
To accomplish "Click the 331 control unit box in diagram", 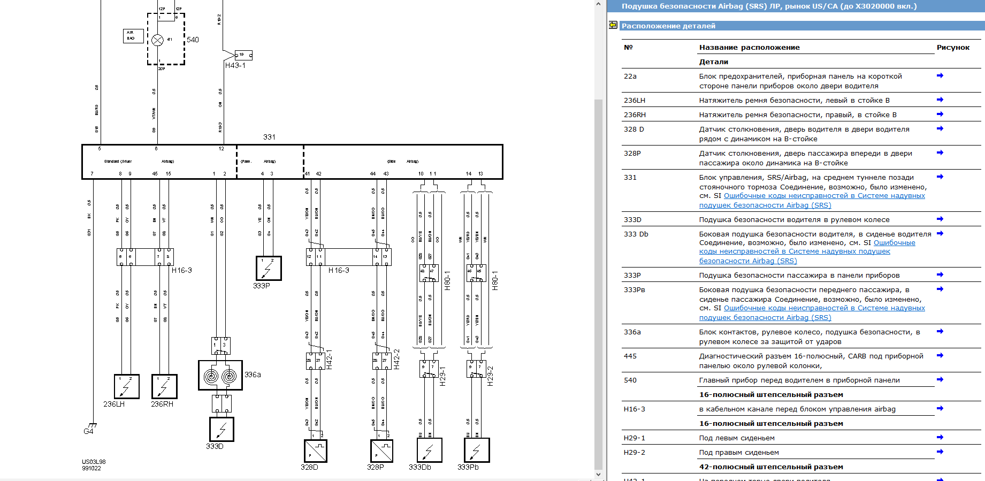I will [x=292, y=162].
